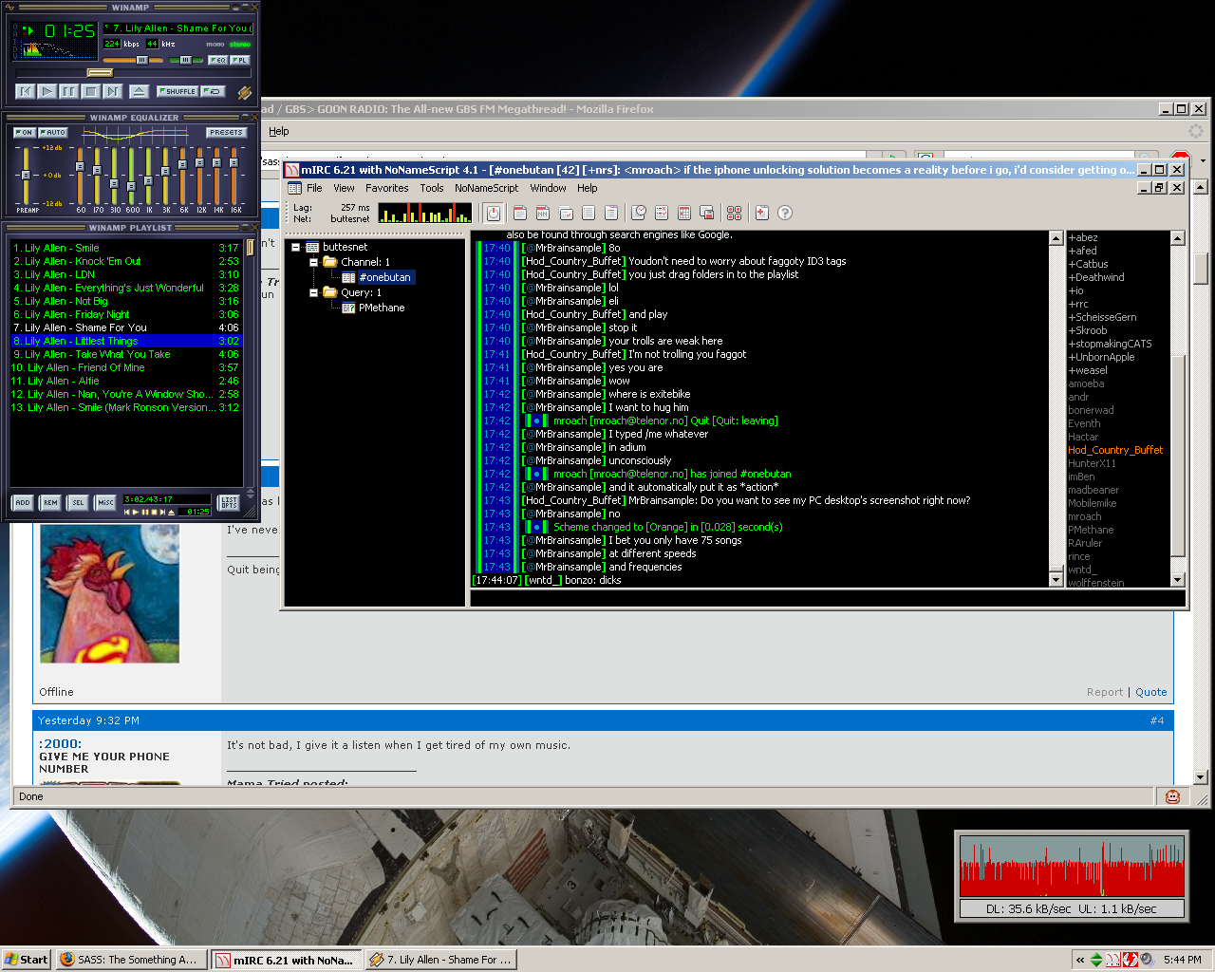
Task: Click the equalizer PREAMP slider
Action: [26, 175]
